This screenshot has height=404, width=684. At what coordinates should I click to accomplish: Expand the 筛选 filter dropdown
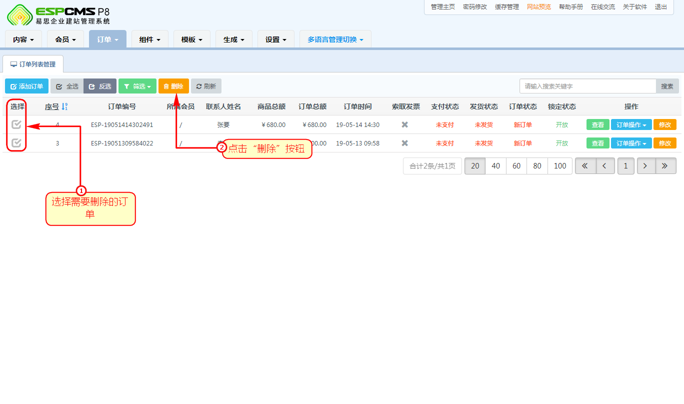pyautogui.click(x=137, y=86)
